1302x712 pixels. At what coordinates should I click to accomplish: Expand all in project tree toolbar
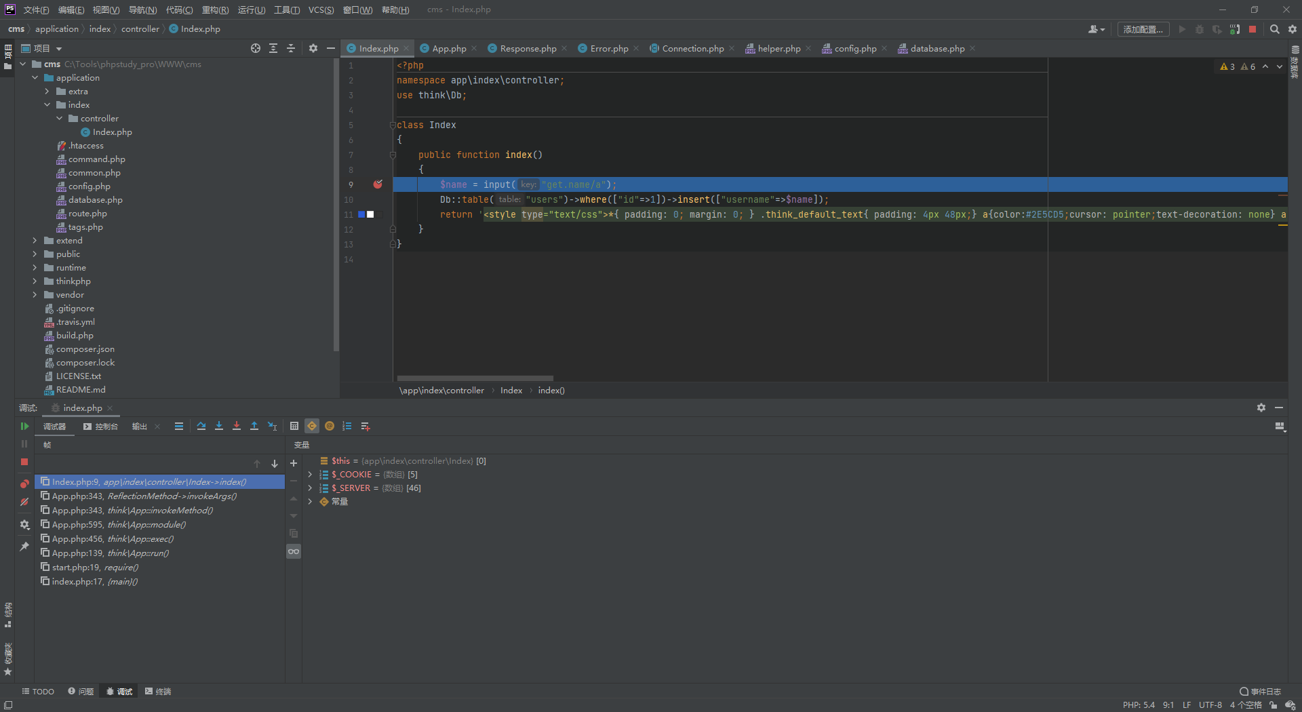273,48
